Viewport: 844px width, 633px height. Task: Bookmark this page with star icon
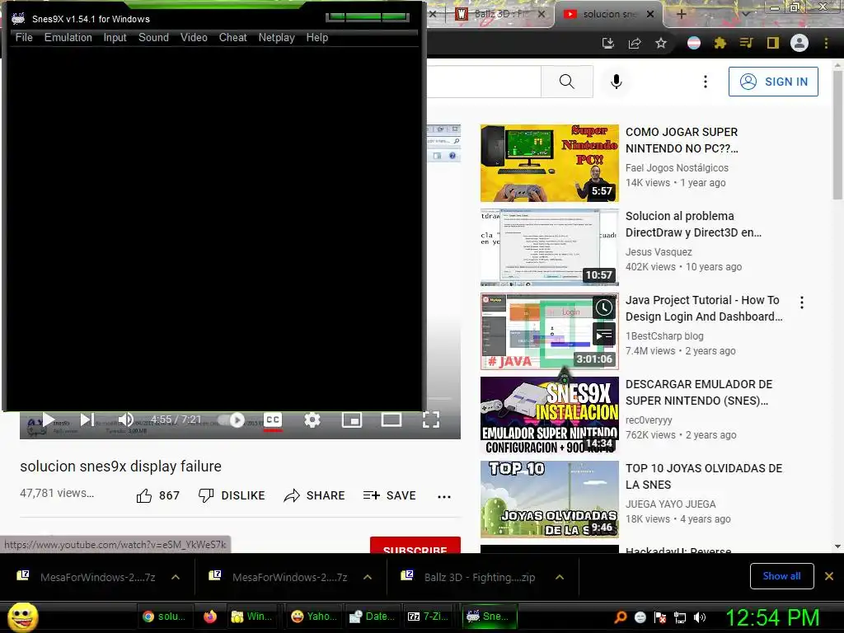[x=661, y=43]
